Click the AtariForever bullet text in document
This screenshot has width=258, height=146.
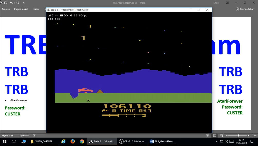click(x=18, y=100)
